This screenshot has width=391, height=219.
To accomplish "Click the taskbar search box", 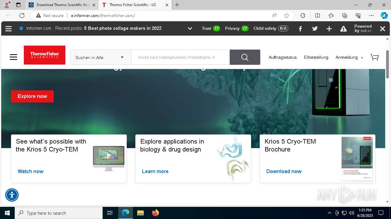I will click(x=59, y=213).
